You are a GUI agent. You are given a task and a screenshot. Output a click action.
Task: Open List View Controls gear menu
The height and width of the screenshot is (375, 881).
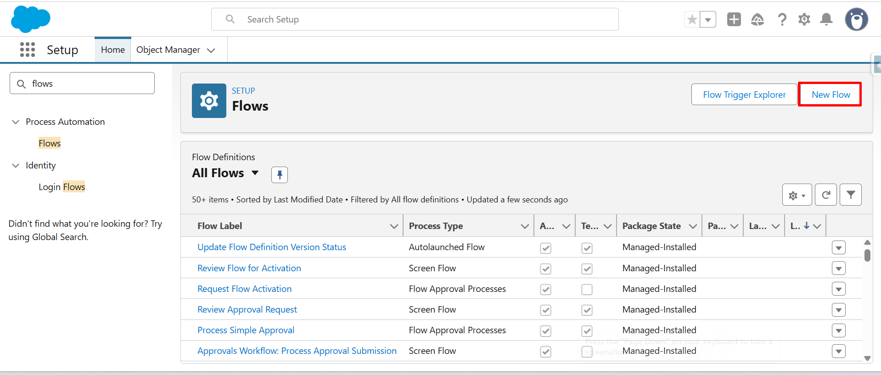797,195
